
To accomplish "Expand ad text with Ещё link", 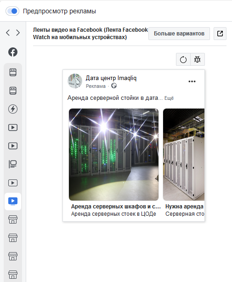I will [169, 98].
